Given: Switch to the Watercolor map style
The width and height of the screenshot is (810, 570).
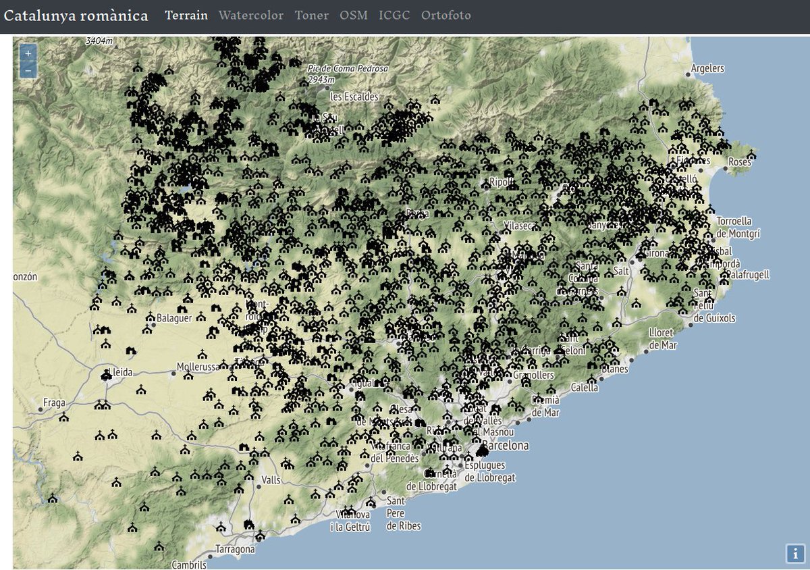Looking at the screenshot, I should [x=251, y=16].
